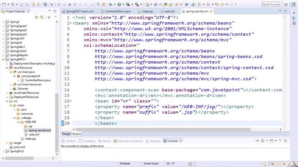
Task: Open Project Explorer view menu triangle
Action: pyautogui.click(x=56, y=17)
